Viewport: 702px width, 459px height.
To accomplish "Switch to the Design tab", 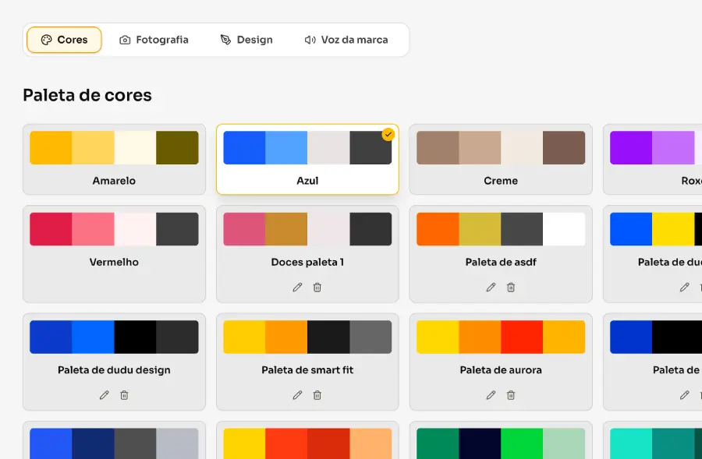I will 246,40.
